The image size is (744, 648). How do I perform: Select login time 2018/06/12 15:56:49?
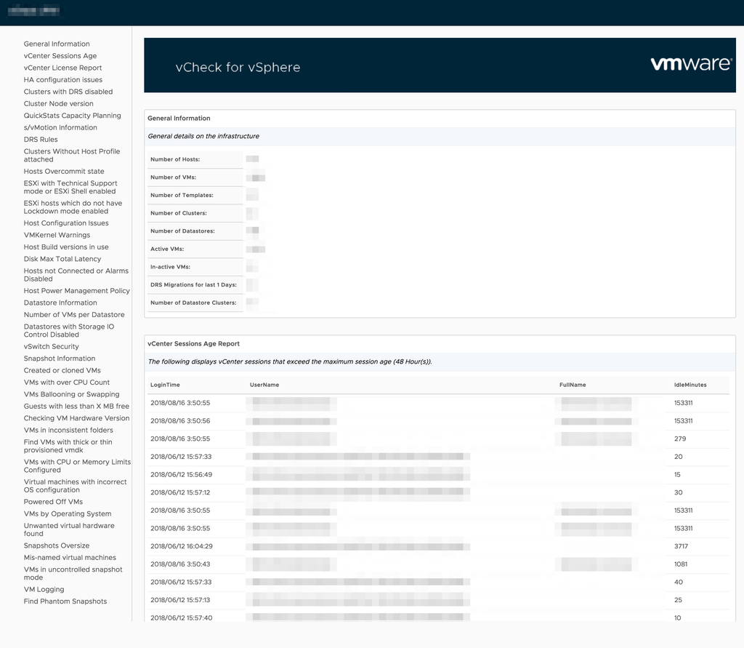[181, 474]
